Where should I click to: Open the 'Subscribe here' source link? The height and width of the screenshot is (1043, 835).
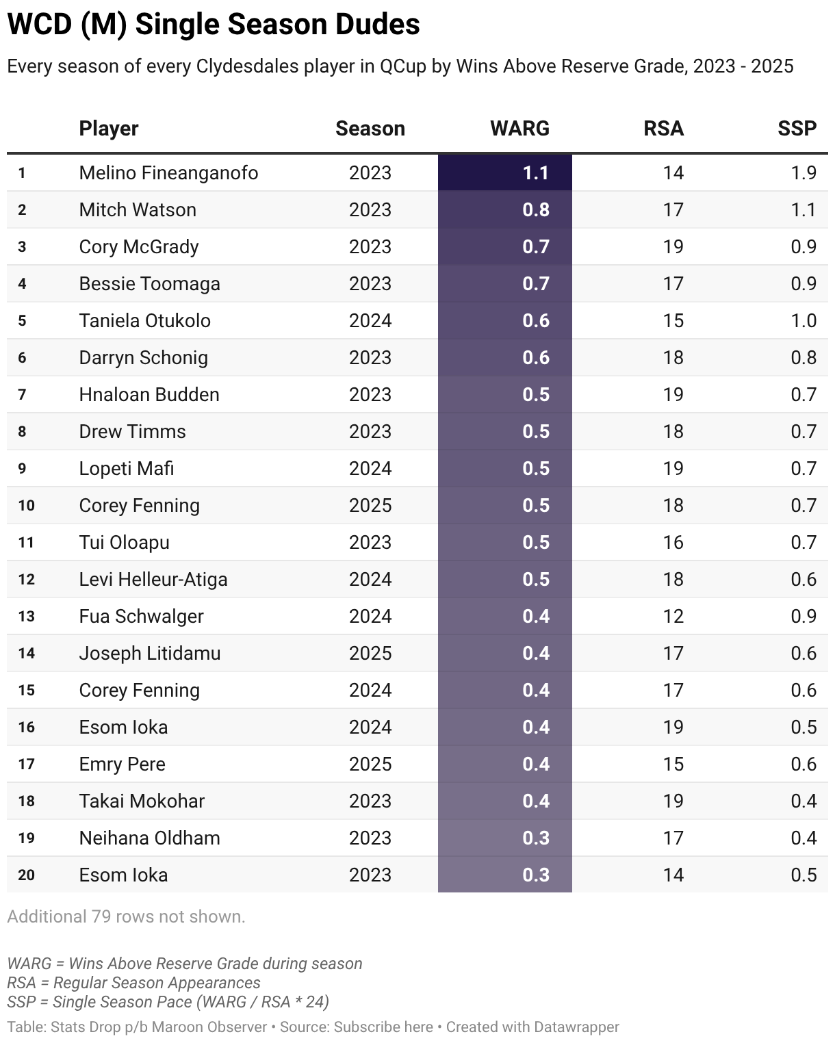(383, 1027)
